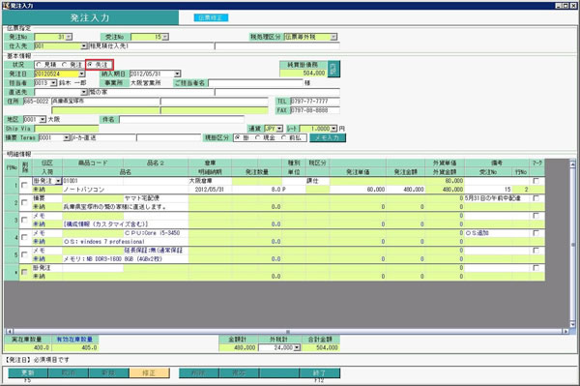This screenshot has width=580, height=386.
Task: Click into the Ship Via field
Action: point(67,129)
